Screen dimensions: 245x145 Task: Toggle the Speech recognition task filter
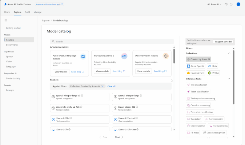214,133
